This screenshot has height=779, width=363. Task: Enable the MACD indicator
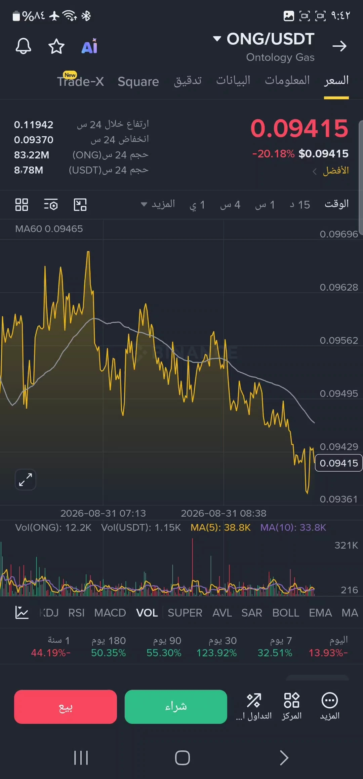pyautogui.click(x=110, y=613)
